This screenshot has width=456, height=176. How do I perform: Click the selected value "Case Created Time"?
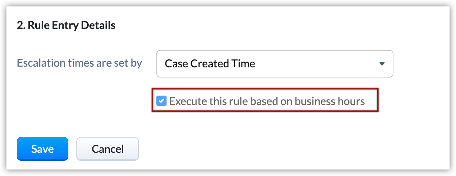[x=210, y=64]
